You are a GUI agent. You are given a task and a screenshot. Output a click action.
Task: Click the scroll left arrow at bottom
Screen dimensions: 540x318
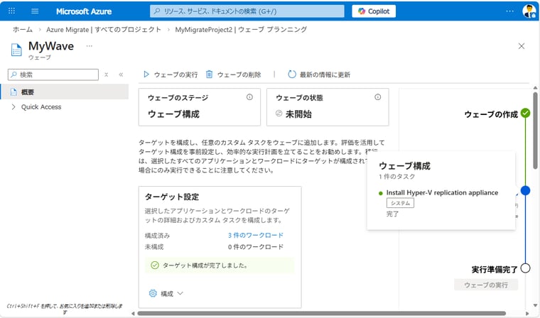coord(134,314)
